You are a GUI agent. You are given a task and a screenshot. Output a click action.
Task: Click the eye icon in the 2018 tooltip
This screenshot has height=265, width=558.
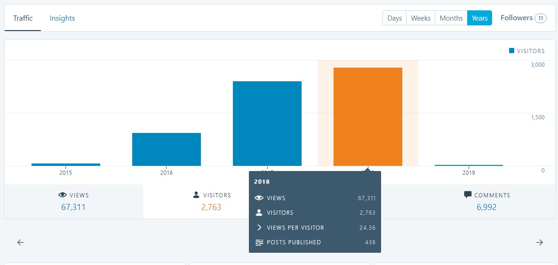pos(259,198)
